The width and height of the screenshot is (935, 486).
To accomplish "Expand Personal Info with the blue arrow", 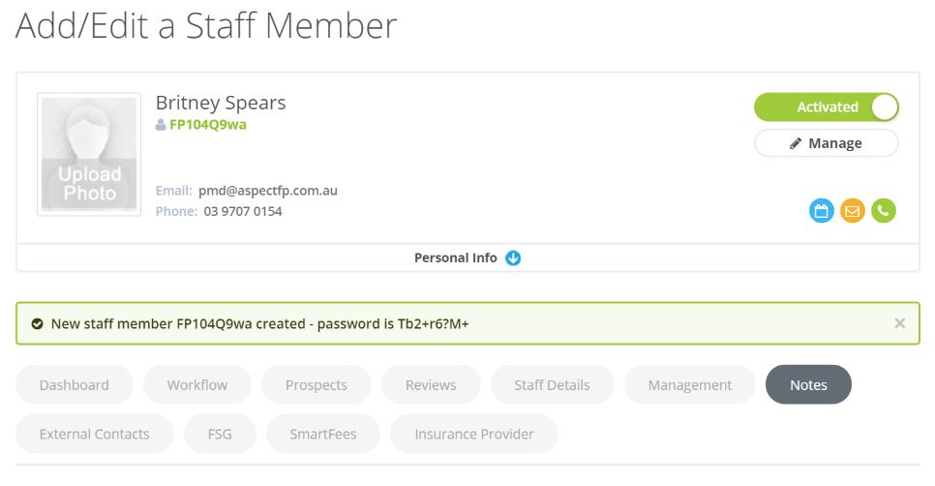I will (x=513, y=258).
